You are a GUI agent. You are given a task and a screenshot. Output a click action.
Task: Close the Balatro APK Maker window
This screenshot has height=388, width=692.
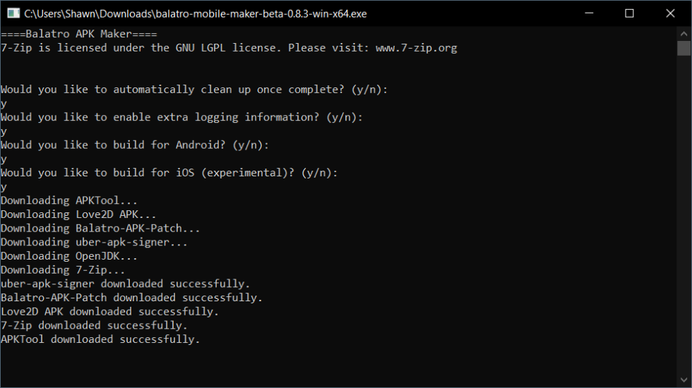pyautogui.click(x=668, y=13)
